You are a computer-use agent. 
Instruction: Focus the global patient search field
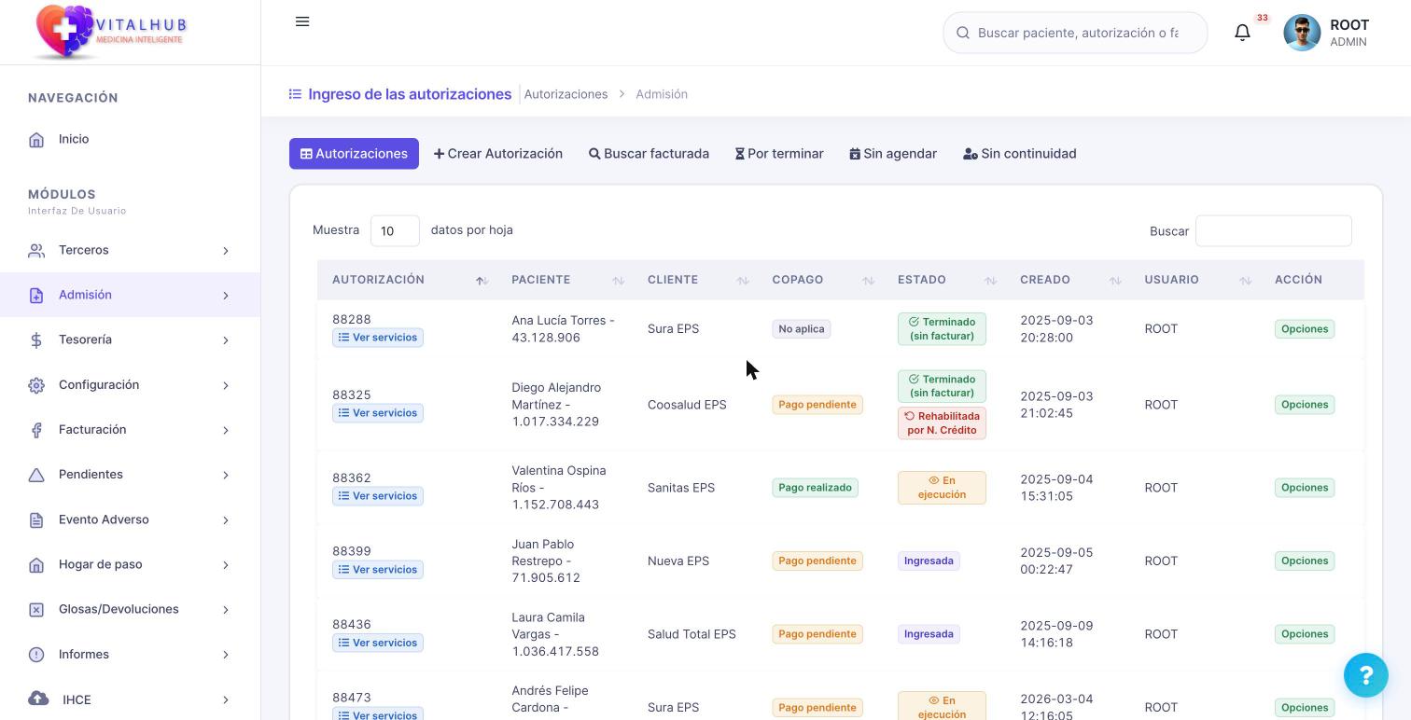tap(1076, 33)
